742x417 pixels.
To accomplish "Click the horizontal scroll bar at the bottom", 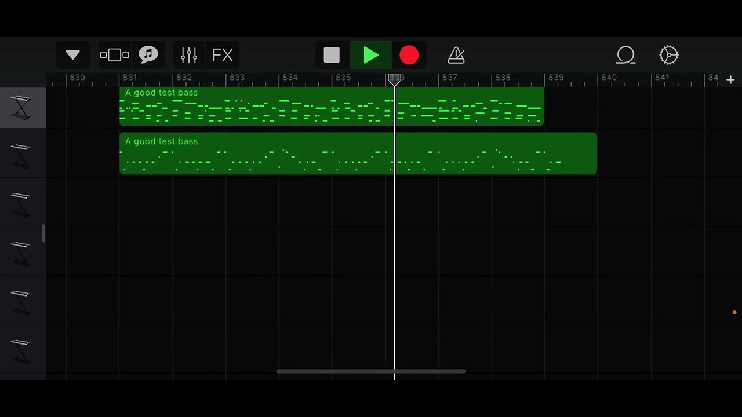I will (371, 371).
